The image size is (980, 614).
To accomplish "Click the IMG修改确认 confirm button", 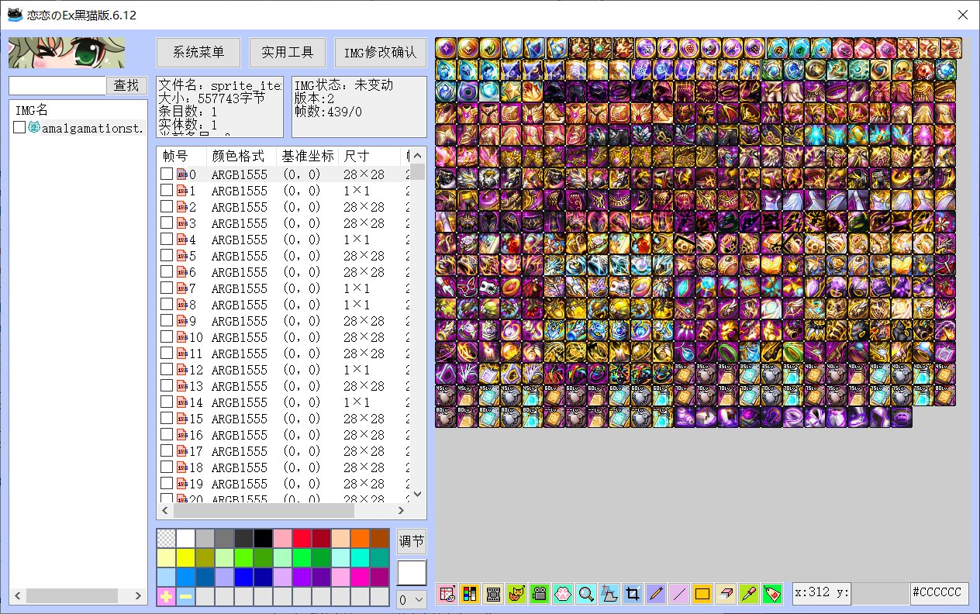I will pos(381,53).
